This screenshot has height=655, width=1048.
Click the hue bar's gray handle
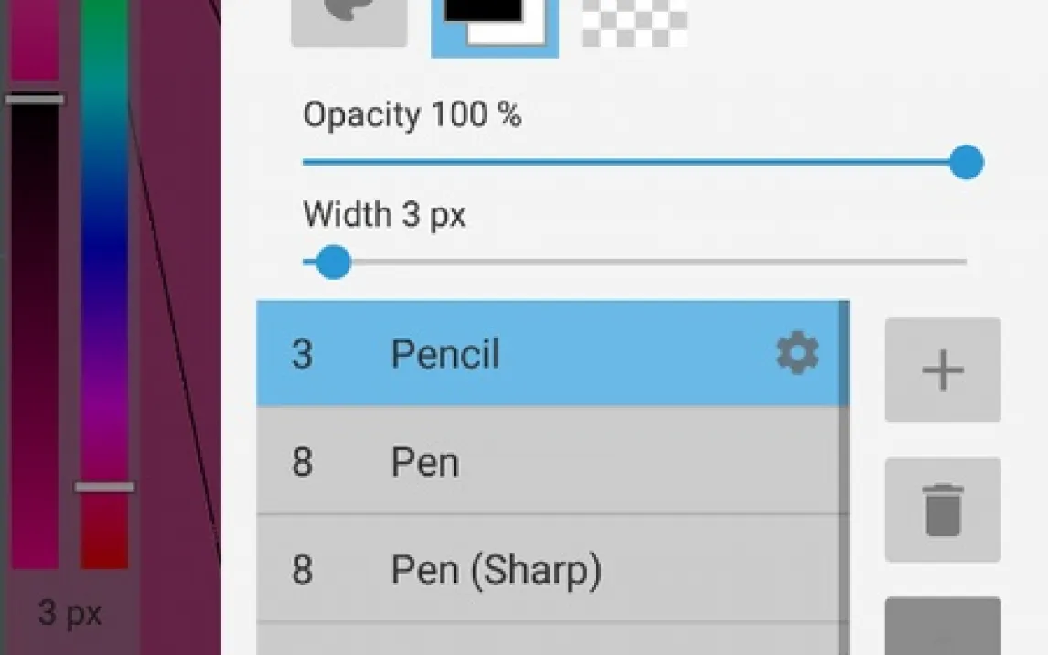tap(104, 487)
